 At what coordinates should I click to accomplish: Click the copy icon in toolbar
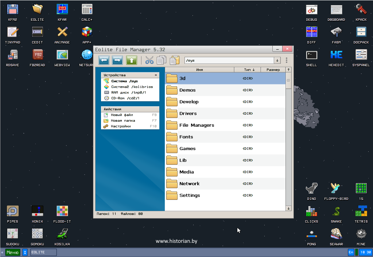pos(161,60)
